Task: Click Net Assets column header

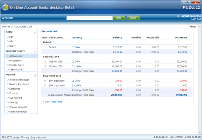Action: tap(181, 37)
